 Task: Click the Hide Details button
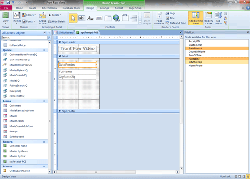click(57, 21)
